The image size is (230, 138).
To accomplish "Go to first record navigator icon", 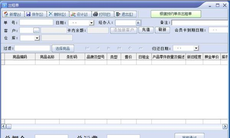I will (87, 48).
